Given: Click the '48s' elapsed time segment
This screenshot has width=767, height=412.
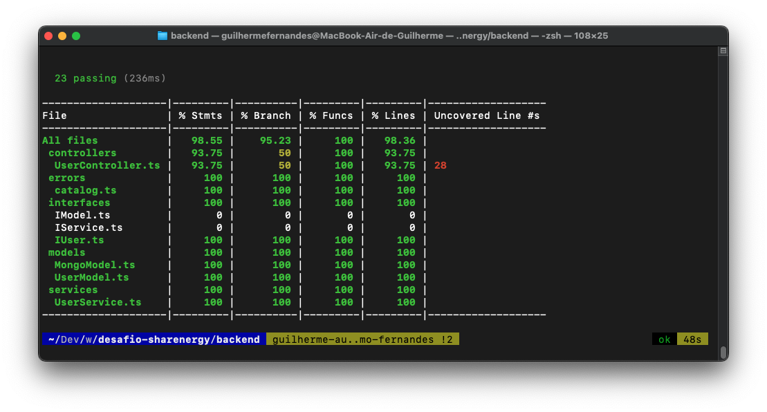Looking at the screenshot, I should click(x=692, y=339).
